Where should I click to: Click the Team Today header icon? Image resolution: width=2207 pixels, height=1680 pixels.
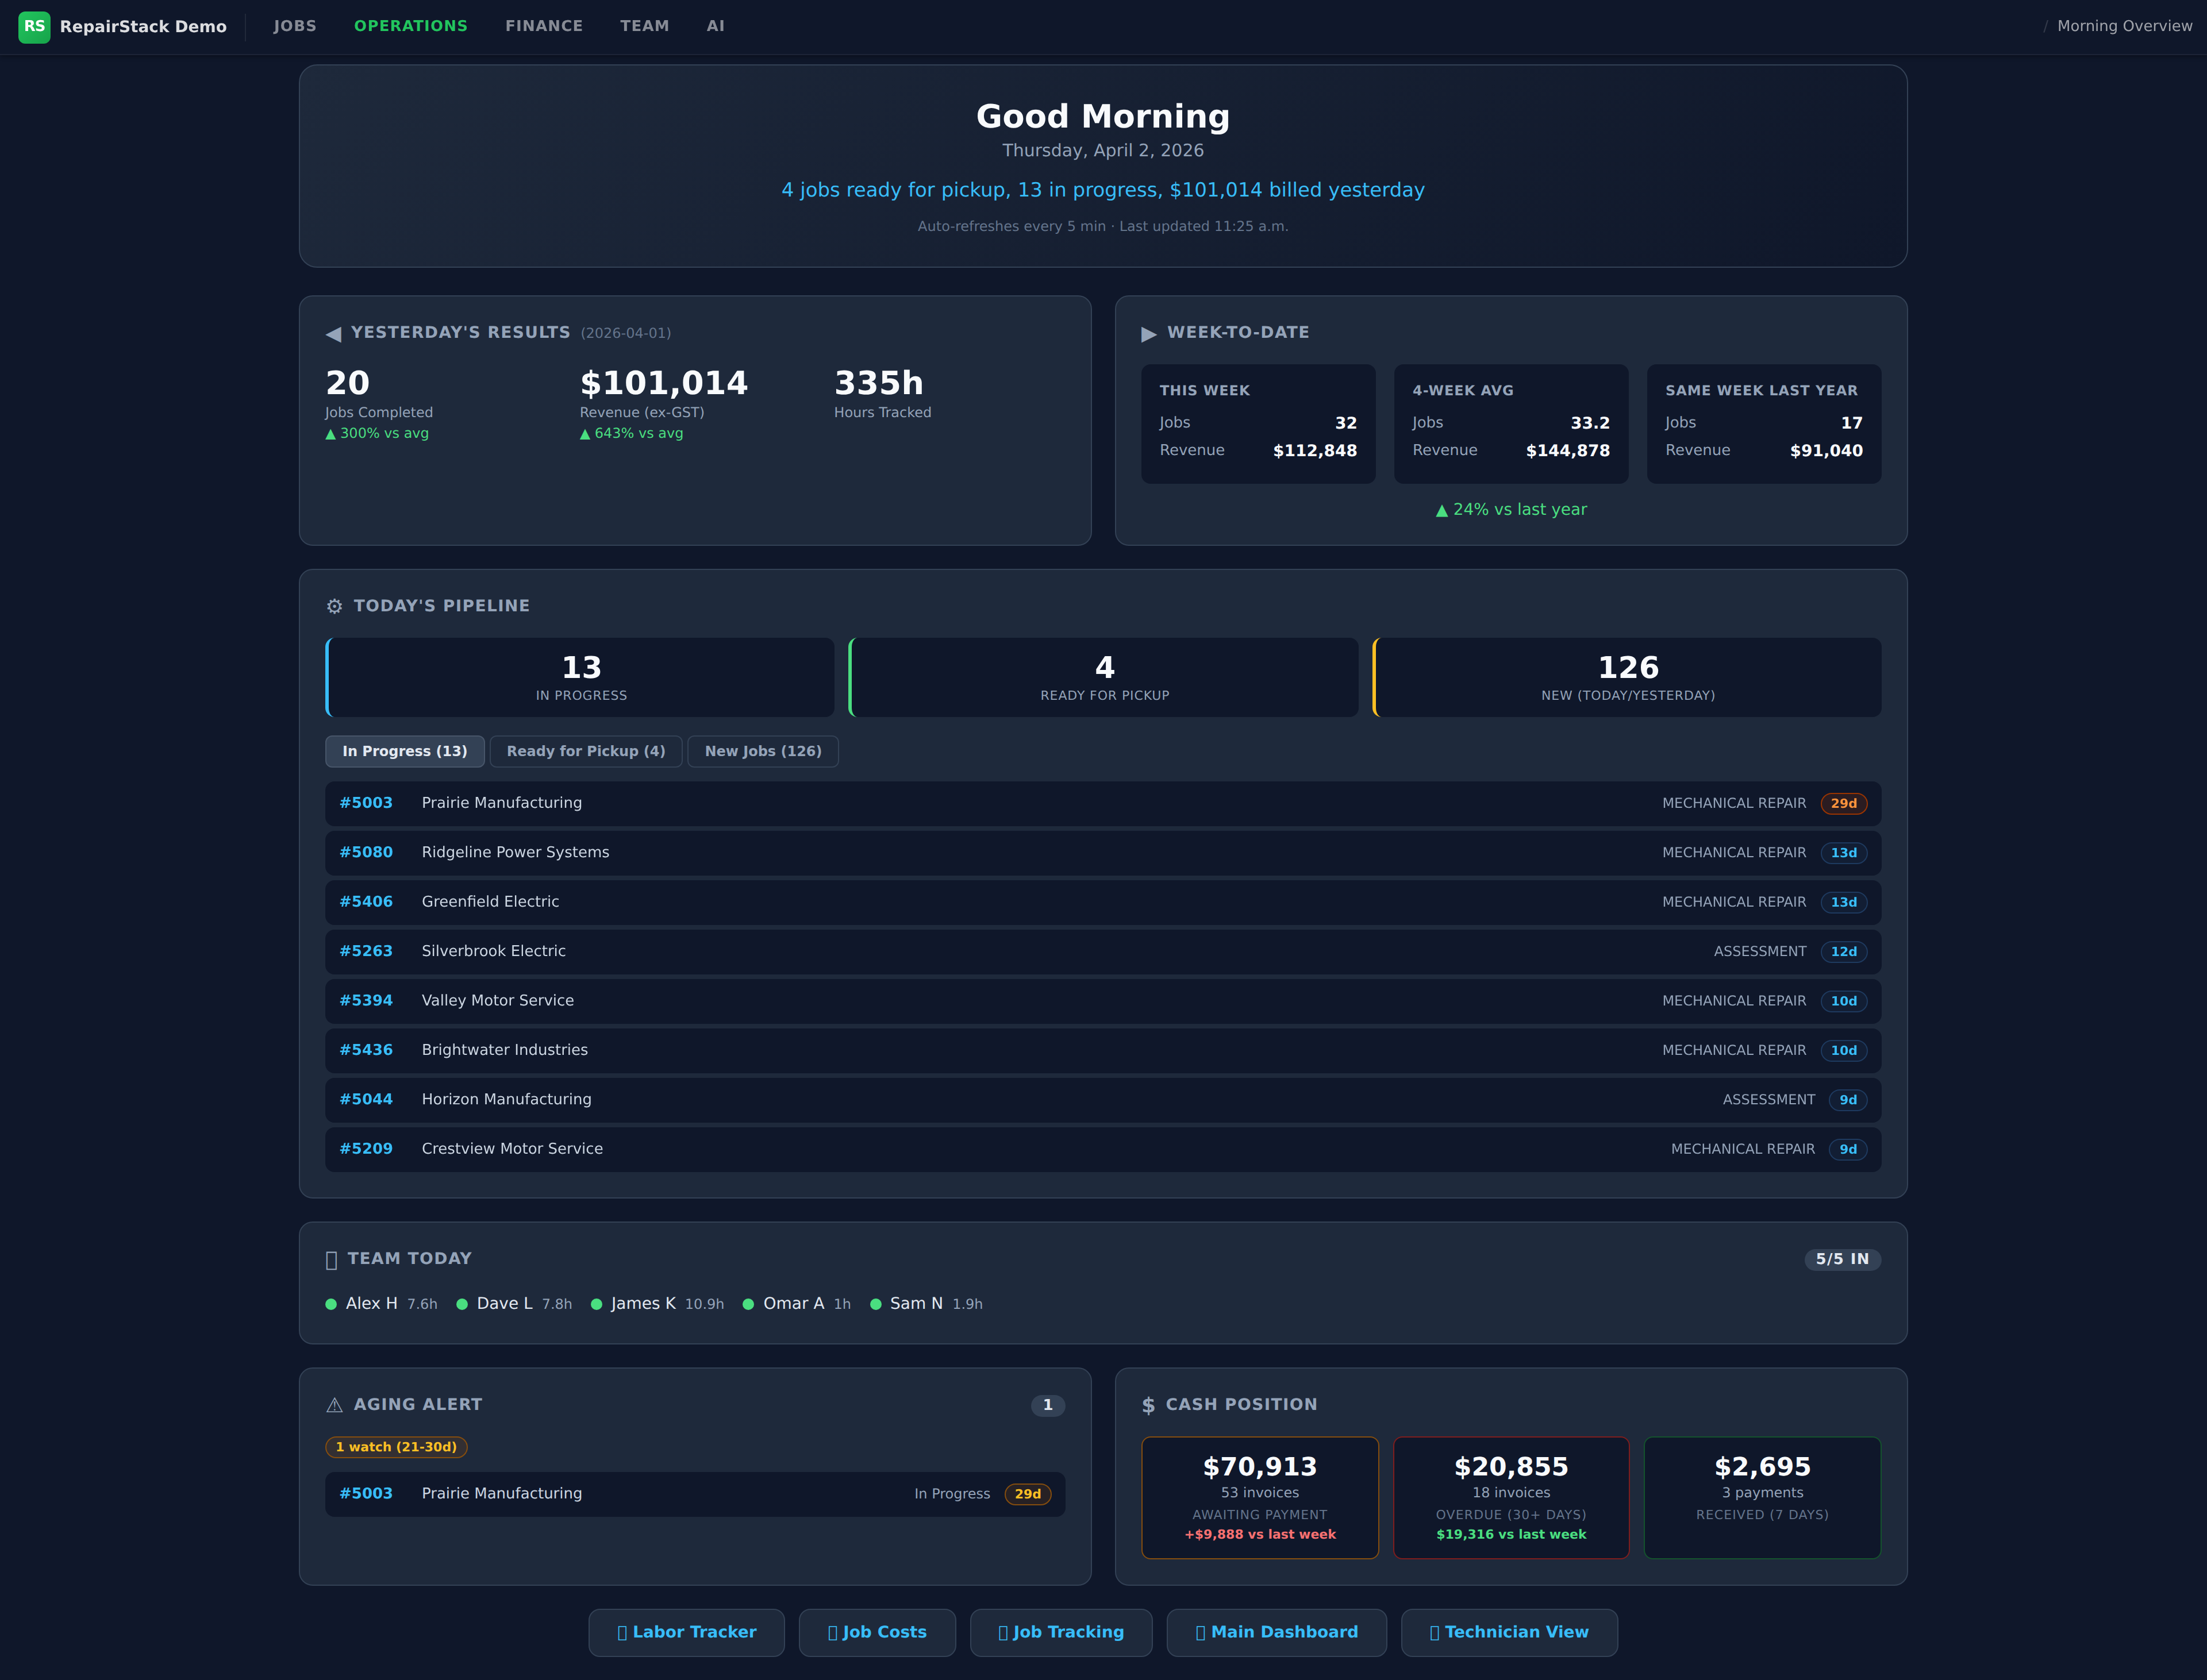pos(331,1260)
